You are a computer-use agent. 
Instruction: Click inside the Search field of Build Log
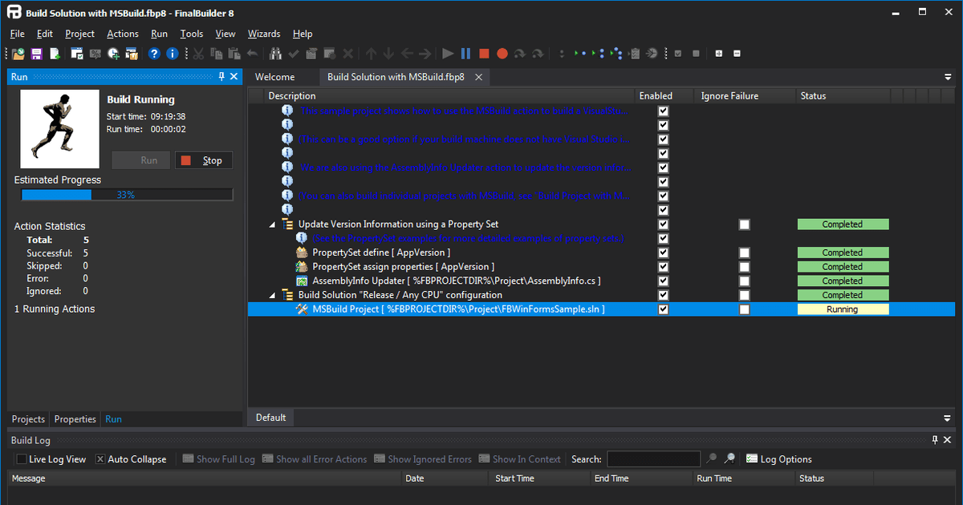coord(653,459)
